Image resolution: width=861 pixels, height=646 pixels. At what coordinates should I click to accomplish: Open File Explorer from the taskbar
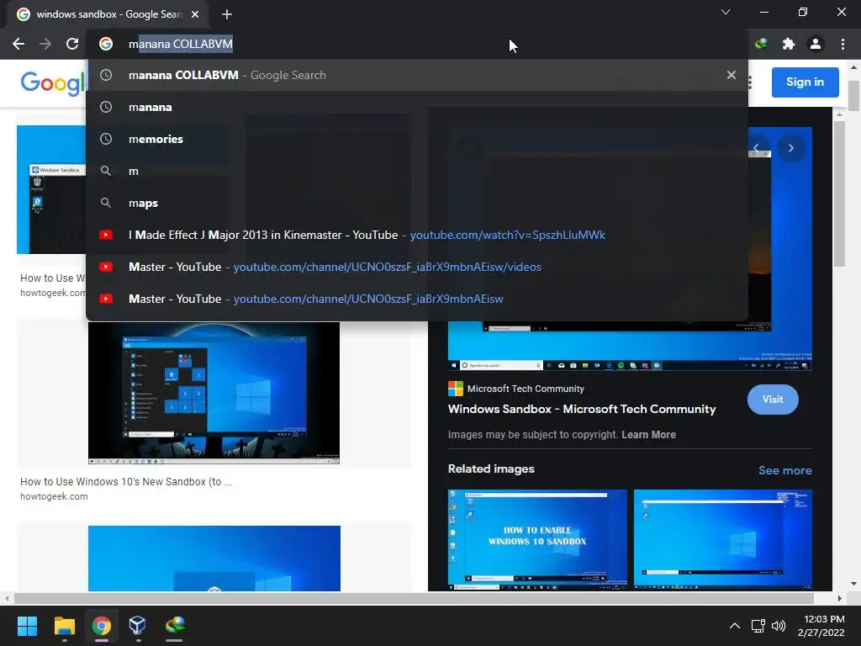click(x=64, y=626)
